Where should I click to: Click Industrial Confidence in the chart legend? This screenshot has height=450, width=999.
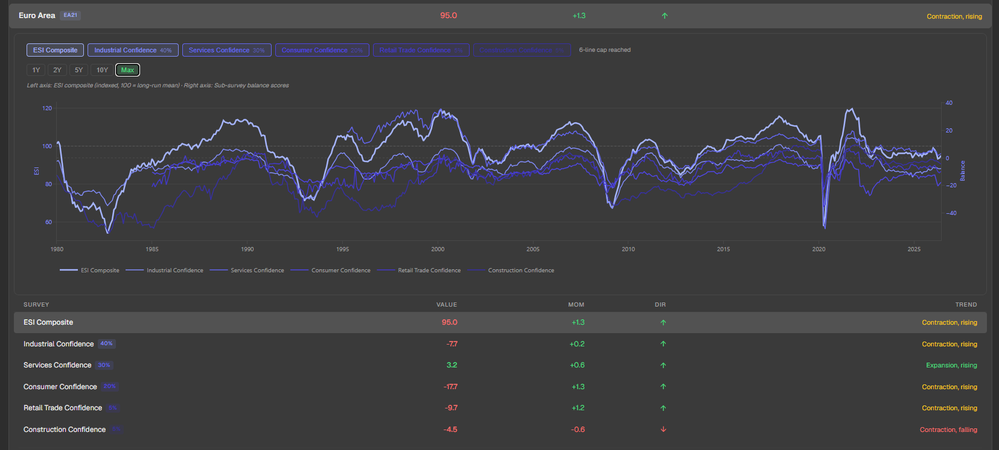click(x=164, y=270)
